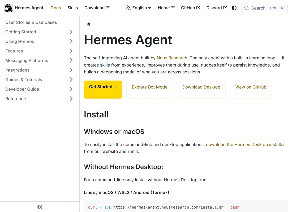The height and width of the screenshot is (212, 292).
Task: Click the language translate icon
Action: (128, 8)
